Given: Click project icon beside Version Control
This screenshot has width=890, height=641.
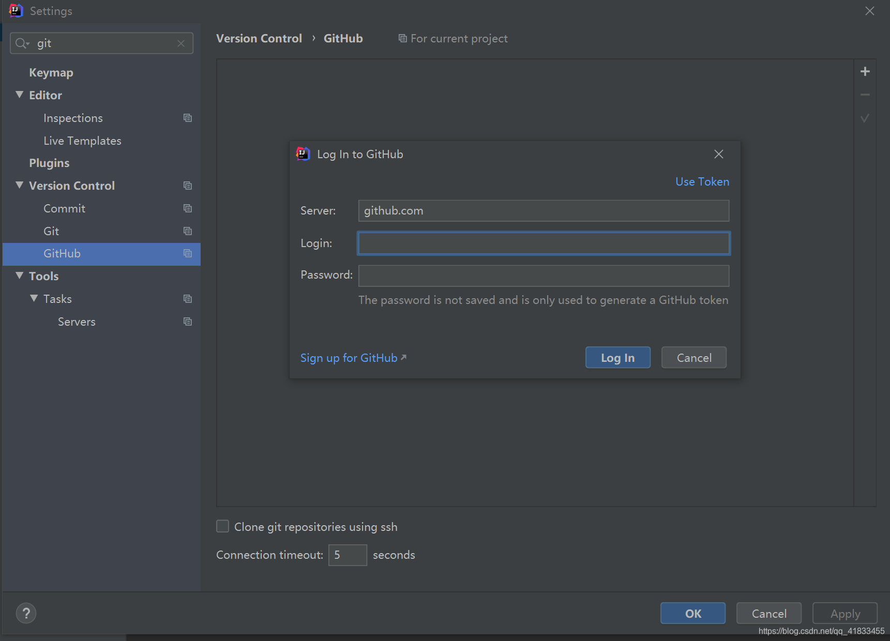Looking at the screenshot, I should pos(188,186).
